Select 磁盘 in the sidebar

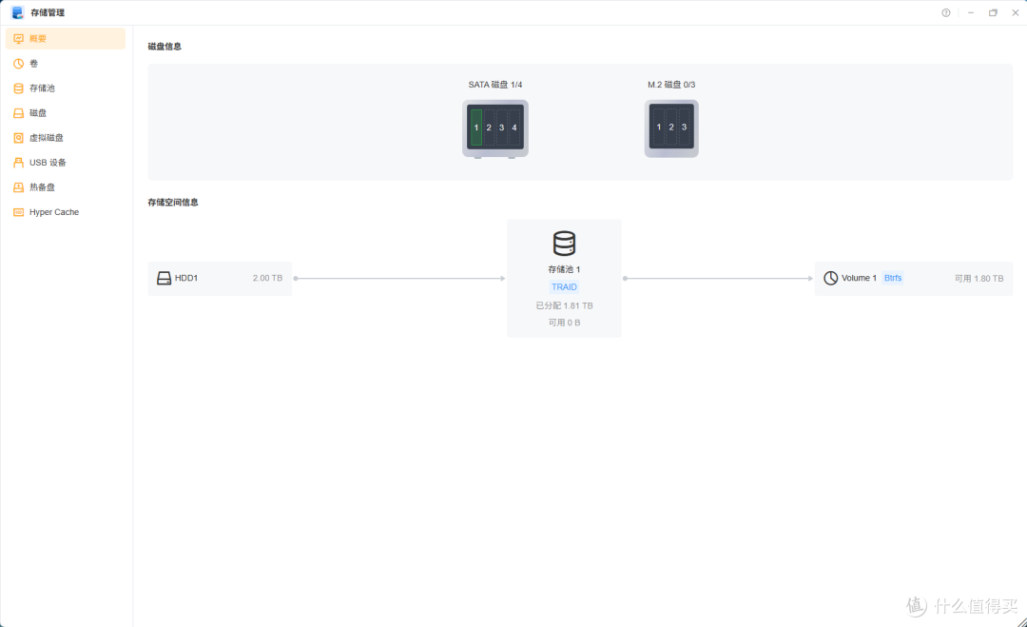[x=66, y=113]
